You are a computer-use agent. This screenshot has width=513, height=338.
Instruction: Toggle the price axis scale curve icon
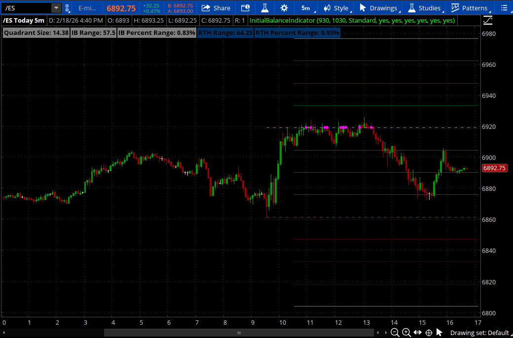[x=487, y=20]
